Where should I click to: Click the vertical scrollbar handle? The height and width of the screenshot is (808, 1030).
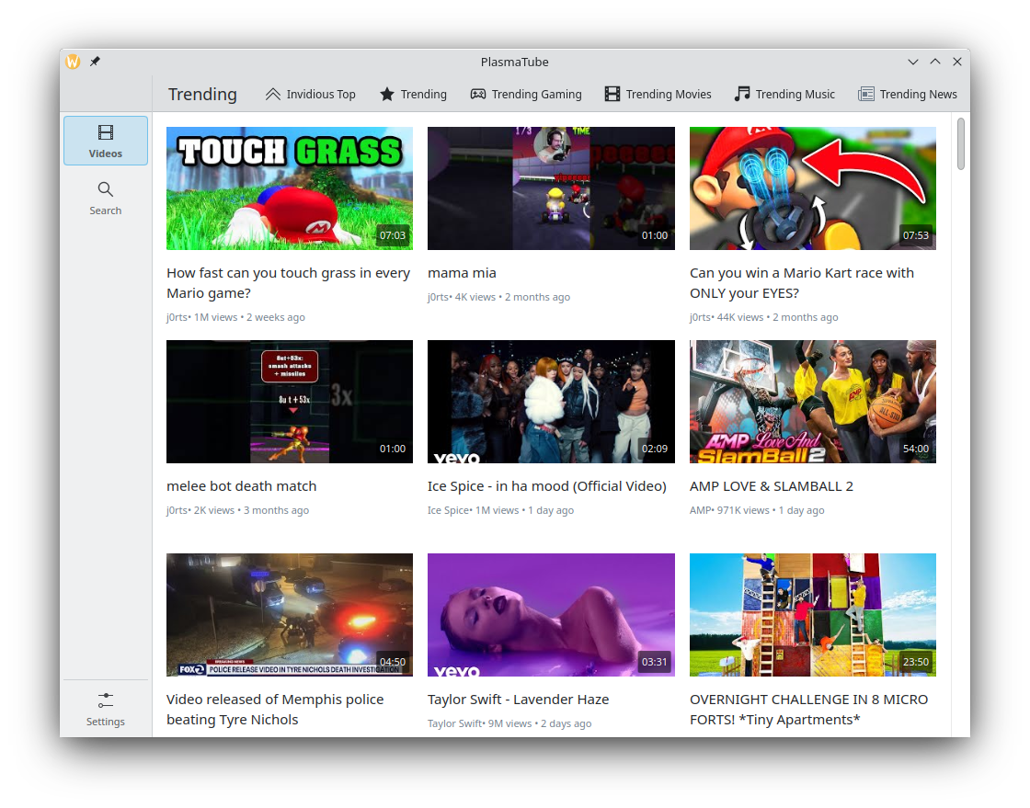[960, 143]
